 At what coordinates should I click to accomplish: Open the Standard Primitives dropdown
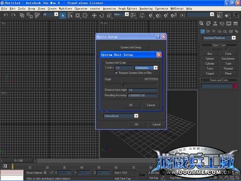[234, 38]
